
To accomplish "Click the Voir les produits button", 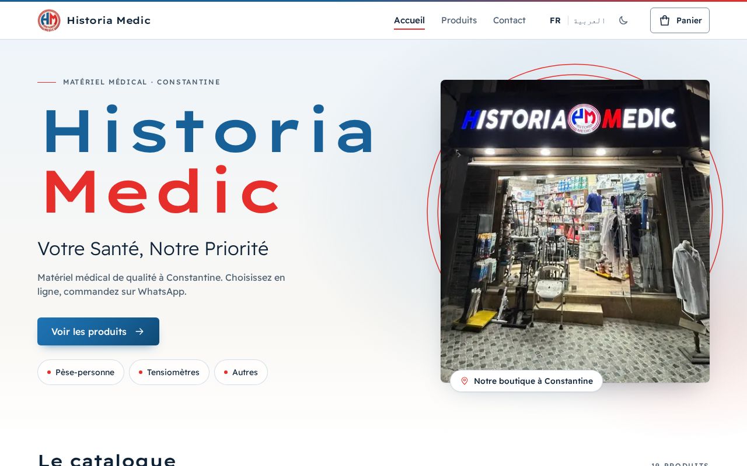I will point(98,331).
